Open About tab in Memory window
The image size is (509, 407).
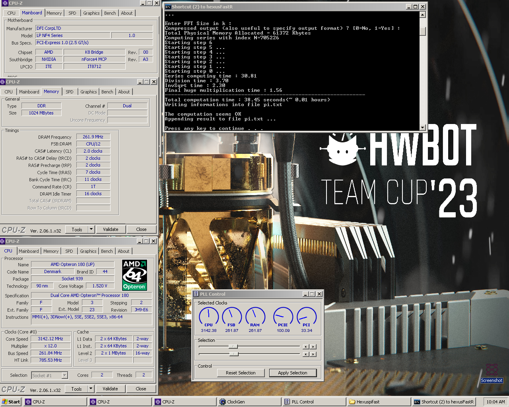point(124,92)
